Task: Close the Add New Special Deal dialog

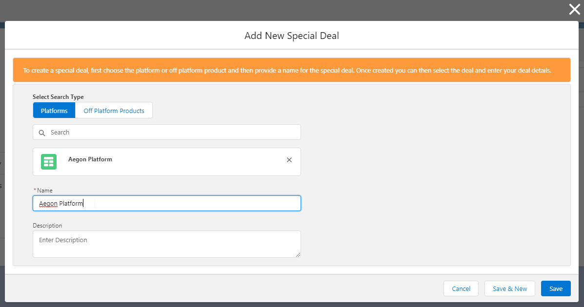Action: 574,10
